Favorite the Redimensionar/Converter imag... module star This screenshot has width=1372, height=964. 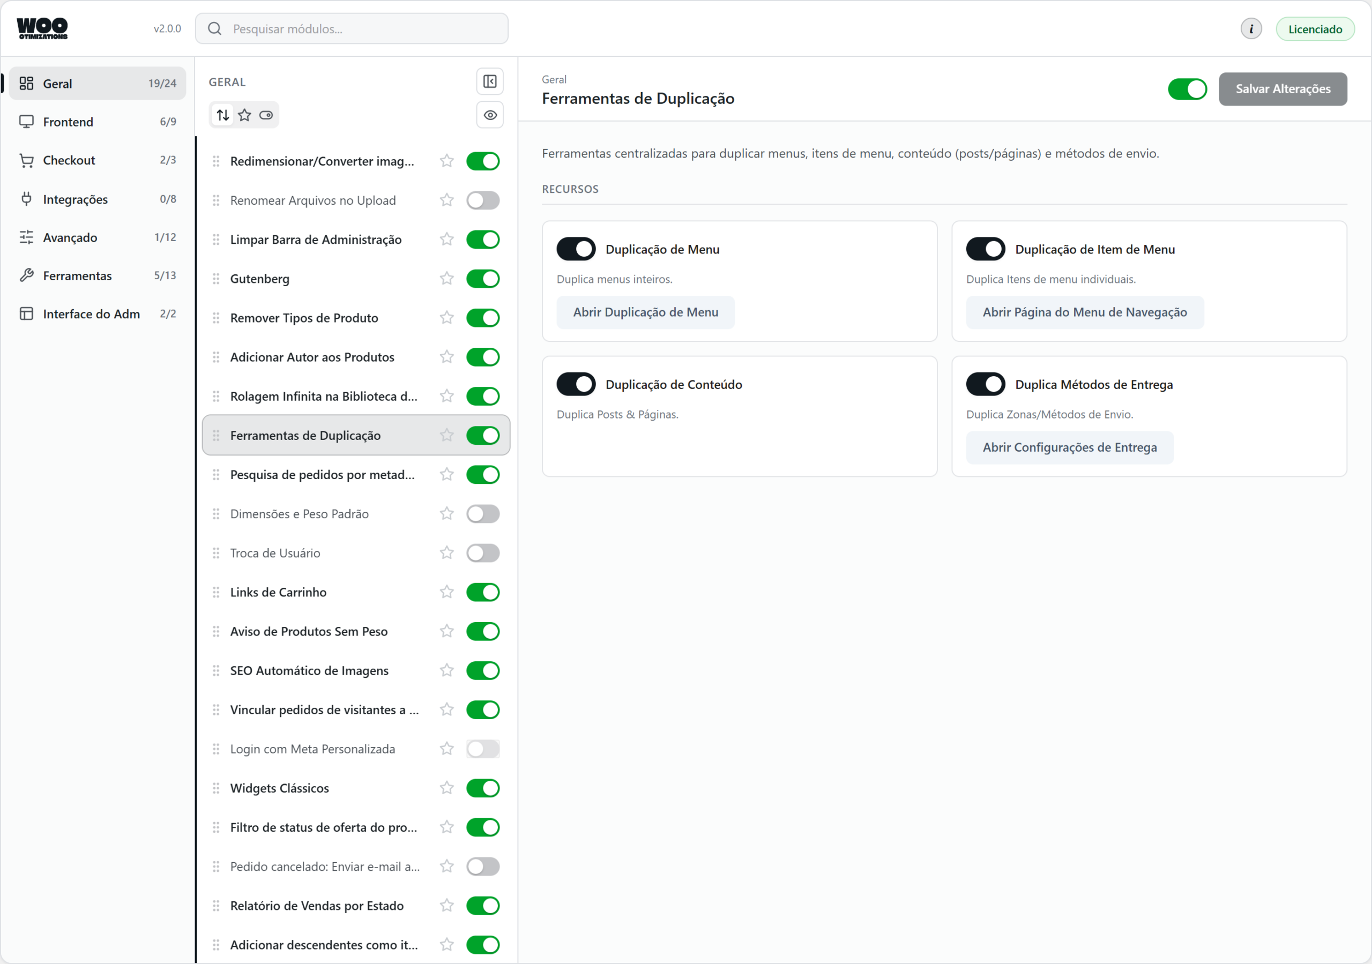click(446, 161)
